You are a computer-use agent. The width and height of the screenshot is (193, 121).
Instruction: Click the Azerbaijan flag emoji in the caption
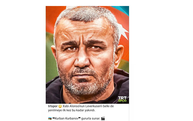[x=50, y=119]
